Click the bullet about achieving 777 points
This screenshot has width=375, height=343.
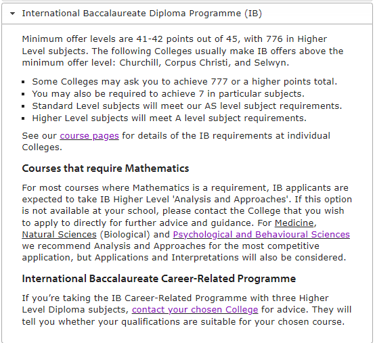pyautogui.click(x=185, y=82)
